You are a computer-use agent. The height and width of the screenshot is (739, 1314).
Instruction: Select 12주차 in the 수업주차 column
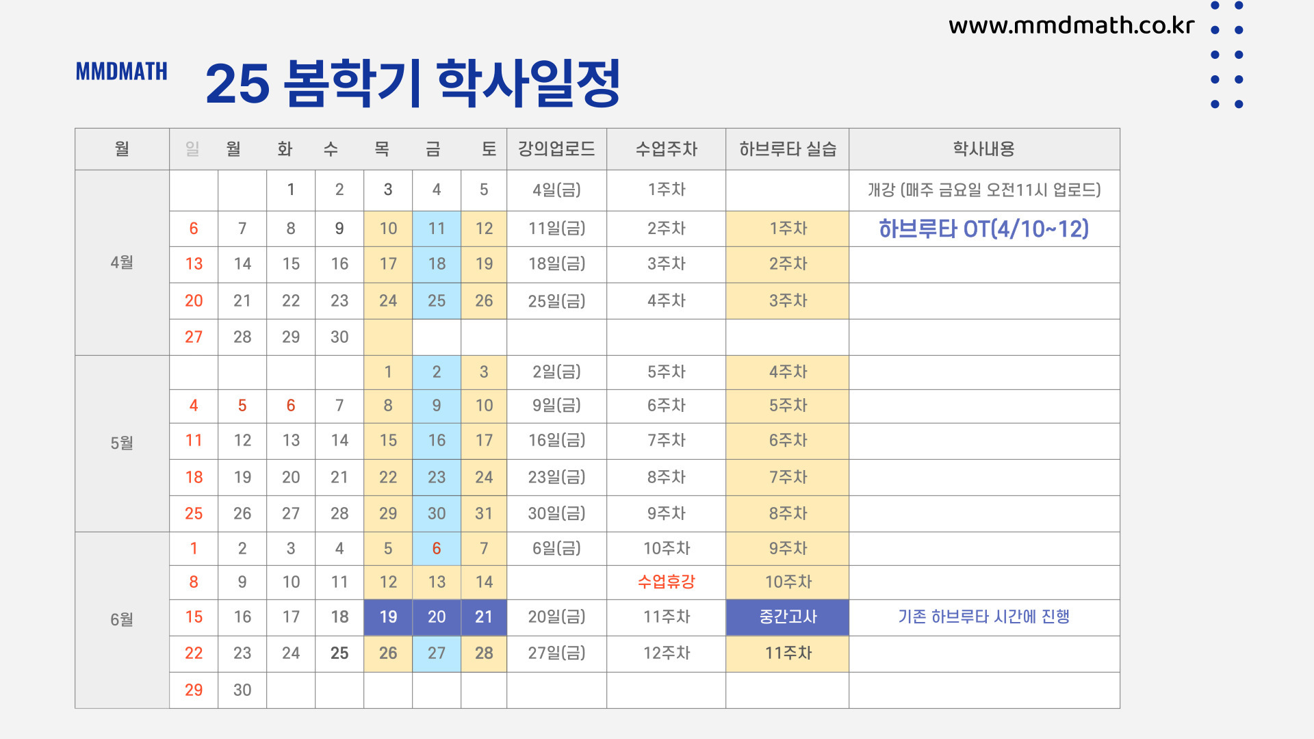tap(666, 653)
